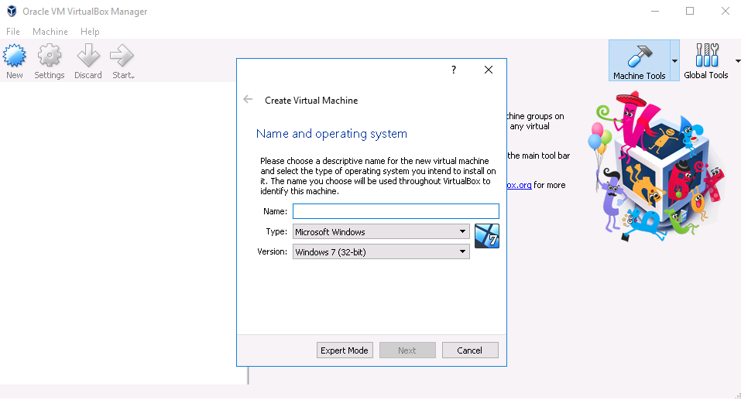Focus the Name text field
Image resolution: width=741 pixels, height=400 pixels.
tap(396, 211)
